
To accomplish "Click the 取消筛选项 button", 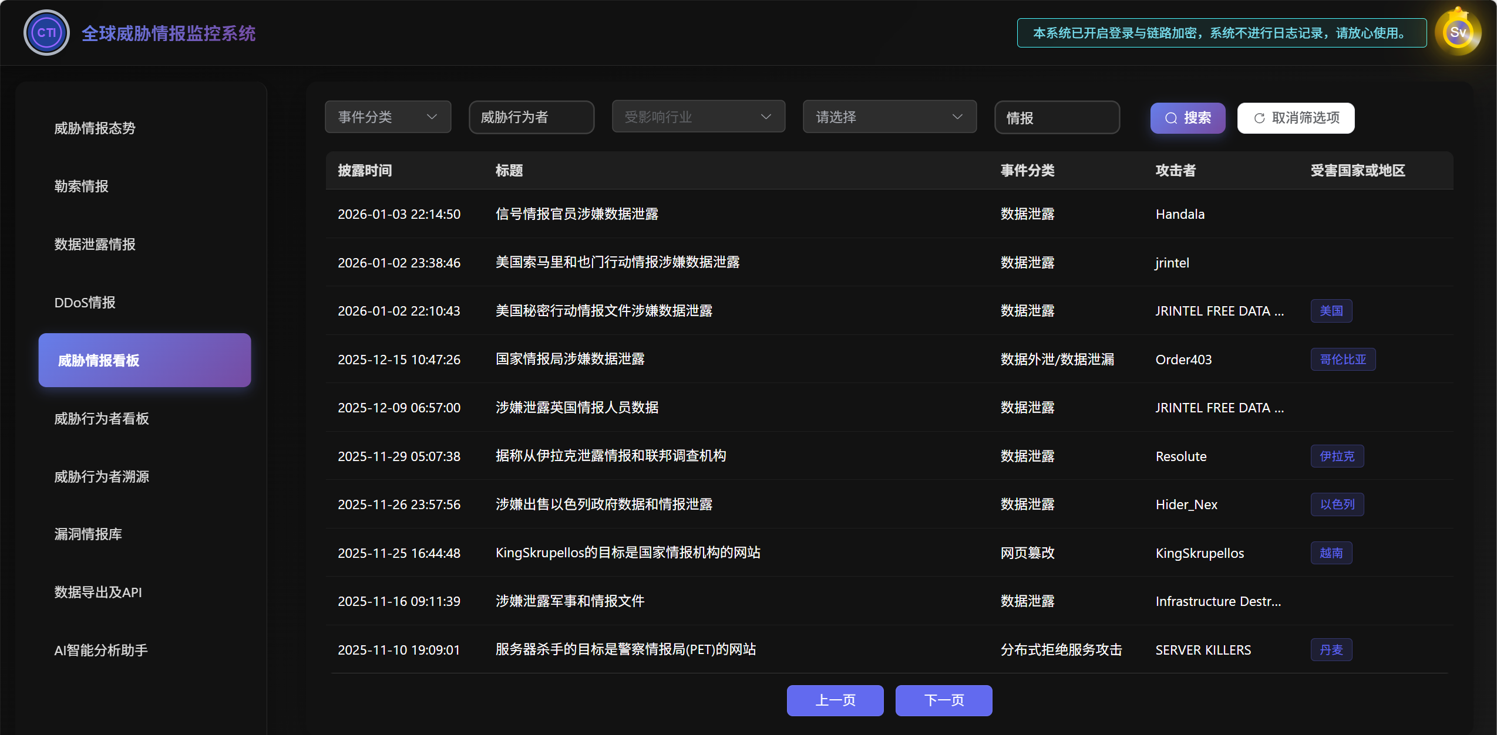I will pos(1296,118).
